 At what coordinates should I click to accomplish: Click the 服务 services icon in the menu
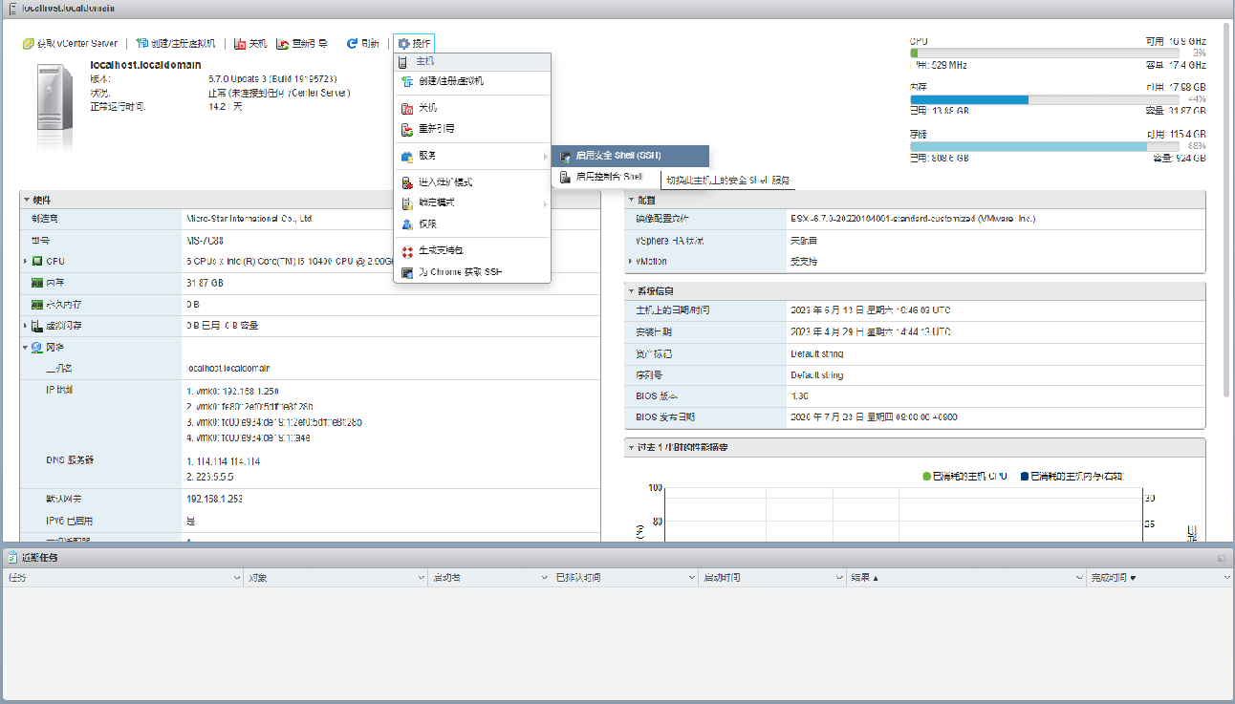click(x=407, y=156)
